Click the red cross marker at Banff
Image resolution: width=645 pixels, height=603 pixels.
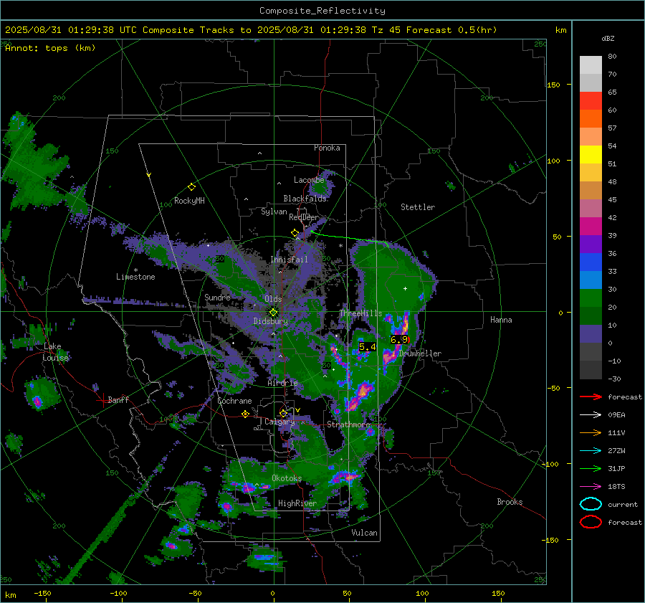(102, 400)
